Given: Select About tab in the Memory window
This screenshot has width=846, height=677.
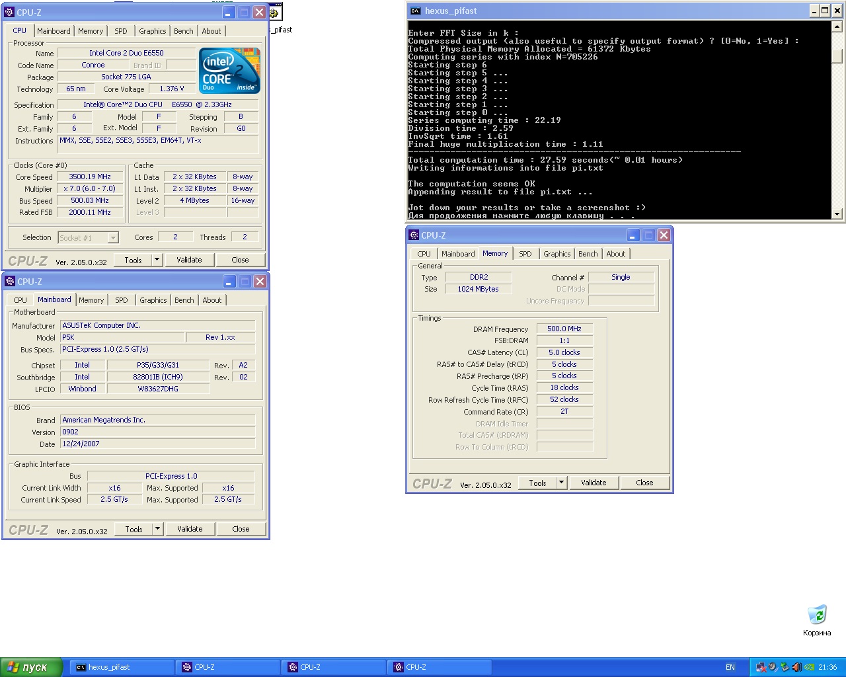Looking at the screenshot, I should 616,254.
